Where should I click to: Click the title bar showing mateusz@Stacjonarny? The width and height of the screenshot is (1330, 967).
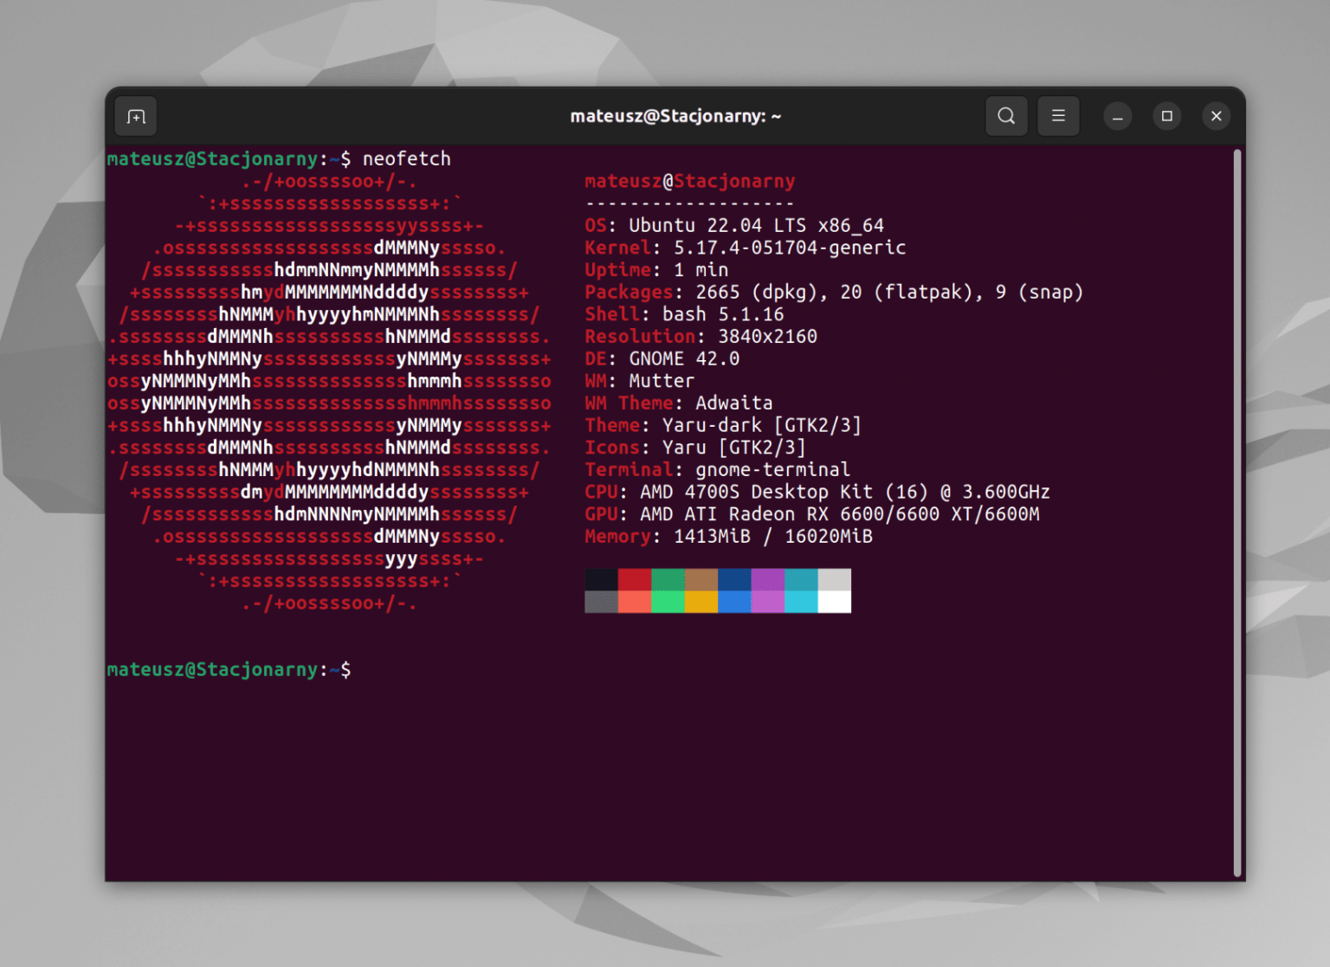click(x=675, y=115)
